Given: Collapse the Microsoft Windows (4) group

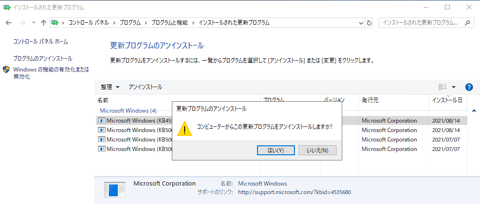Looking at the screenshot, I should (x=474, y=111).
